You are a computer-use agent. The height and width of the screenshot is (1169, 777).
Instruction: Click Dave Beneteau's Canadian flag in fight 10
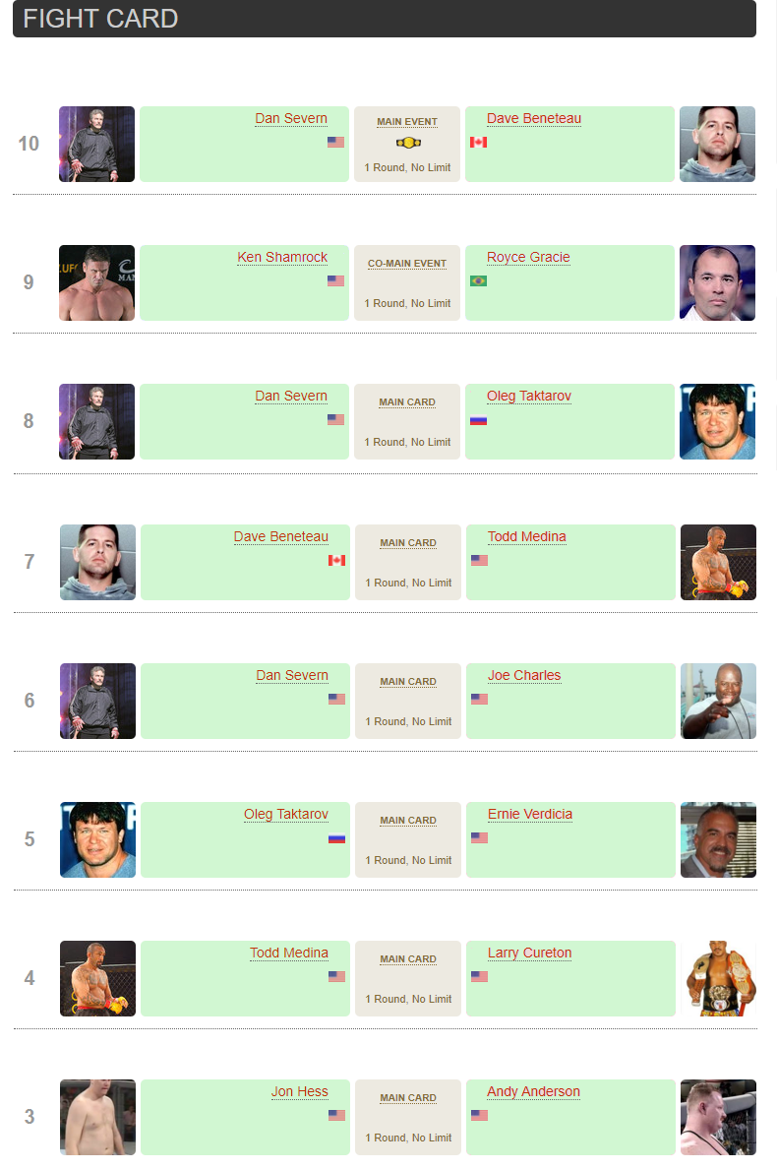tap(479, 142)
